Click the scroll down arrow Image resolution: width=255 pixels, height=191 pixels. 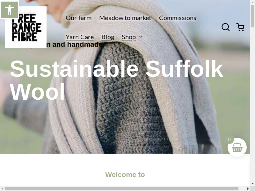click(252, 184)
